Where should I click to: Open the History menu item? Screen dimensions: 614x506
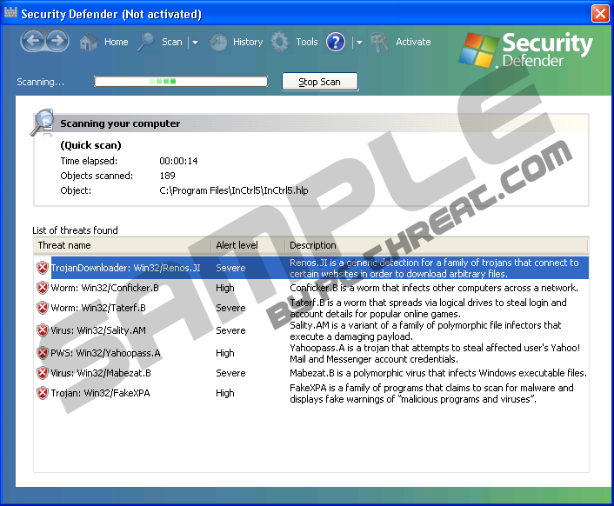click(x=248, y=42)
